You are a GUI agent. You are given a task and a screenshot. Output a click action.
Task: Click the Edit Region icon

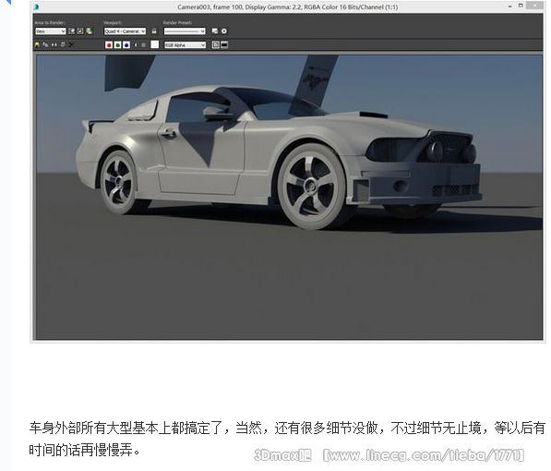(x=71, y=31)
